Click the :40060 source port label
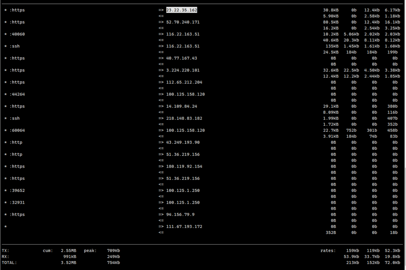406x270 pixels. [17, 34]
